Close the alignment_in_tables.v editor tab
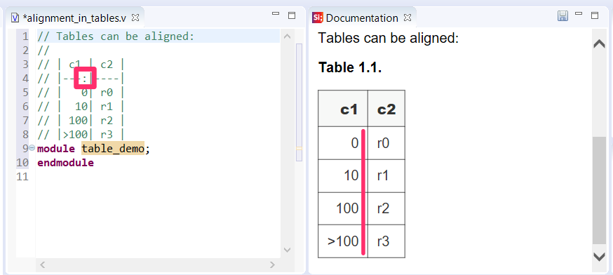This screenshot has height=275, width=613. point(135,18)
